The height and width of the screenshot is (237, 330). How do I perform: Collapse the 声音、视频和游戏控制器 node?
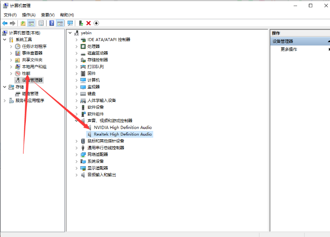coord(77,121)
